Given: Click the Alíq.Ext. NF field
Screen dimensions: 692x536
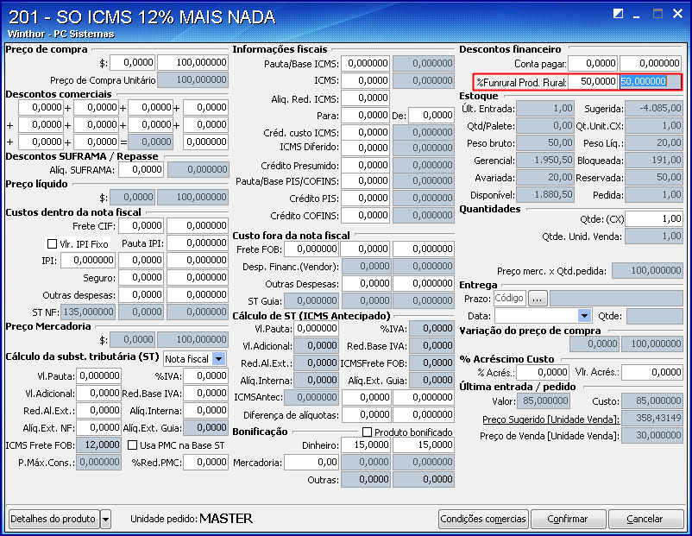Looking at the screenshot, I should pyautogui.click(x=99, y=428).
